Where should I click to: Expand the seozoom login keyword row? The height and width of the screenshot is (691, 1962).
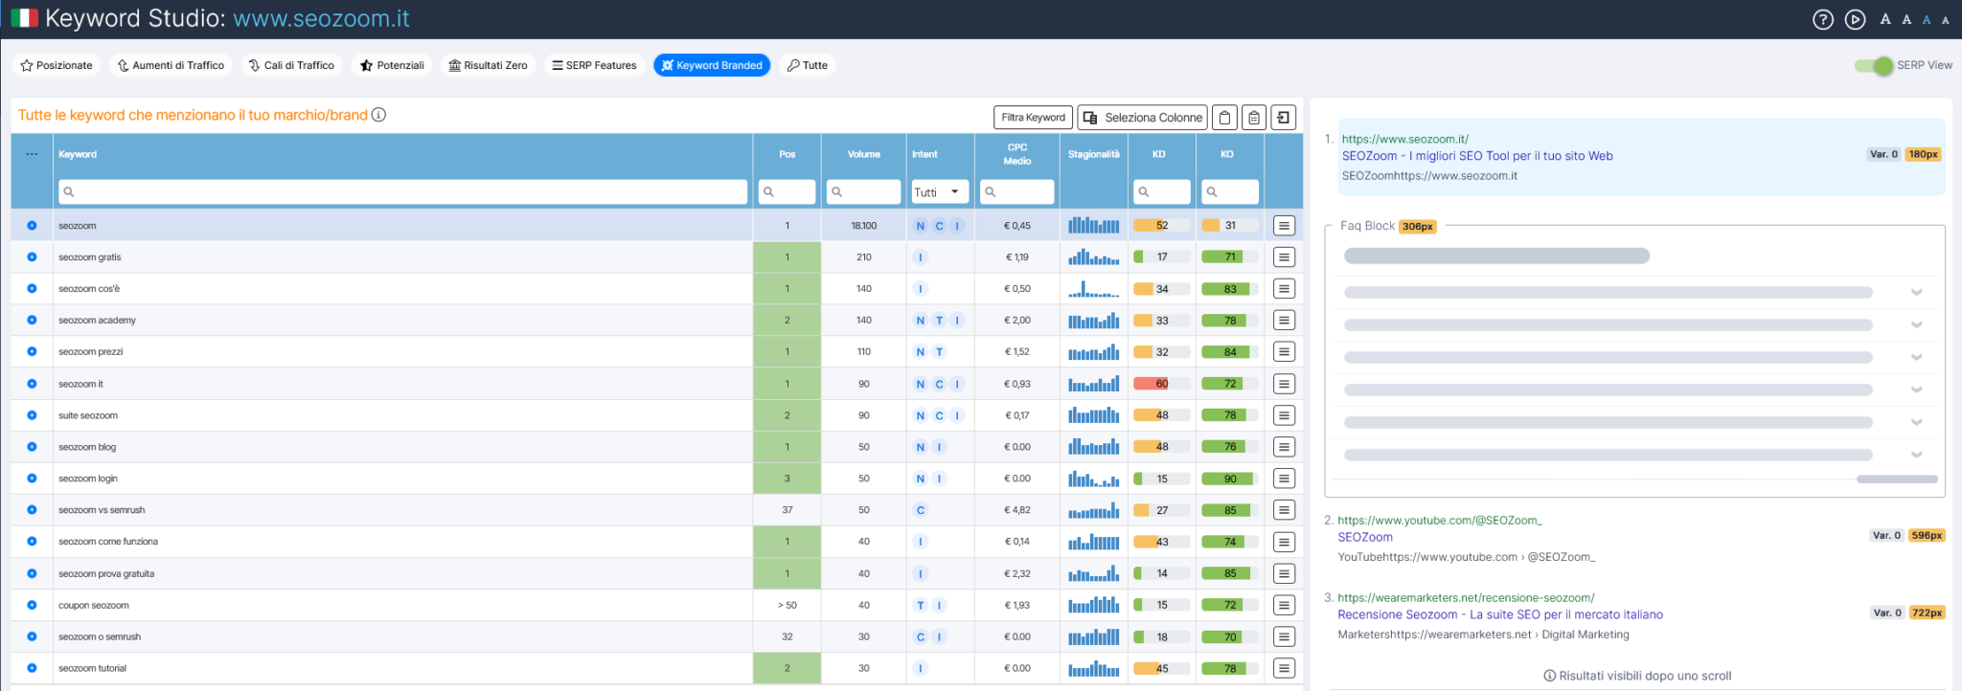(x=32, y=479)
